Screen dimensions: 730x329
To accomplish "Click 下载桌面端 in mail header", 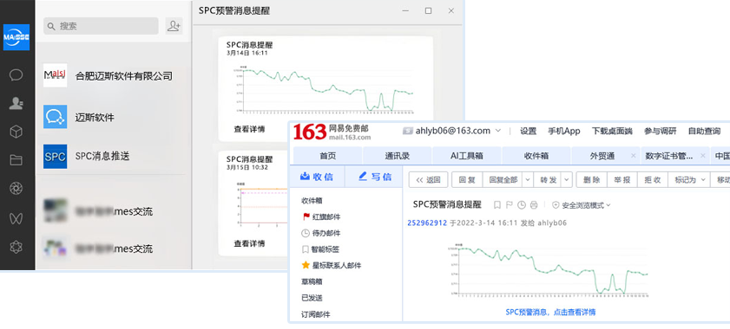I will [x=612, y=131].
